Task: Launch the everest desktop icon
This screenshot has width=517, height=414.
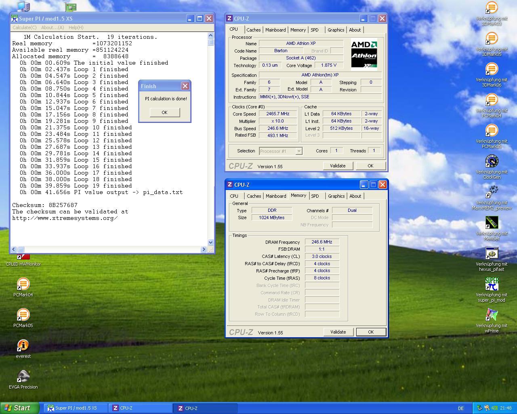Action: (x=23, y=349)
